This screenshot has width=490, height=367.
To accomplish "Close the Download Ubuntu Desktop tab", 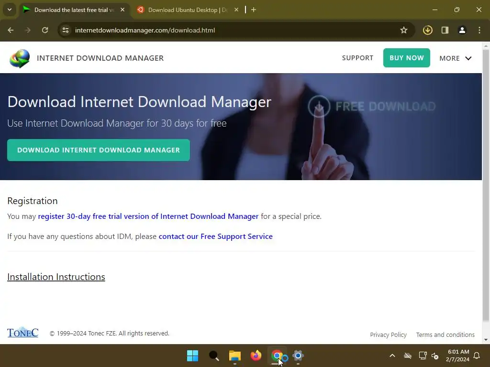I will click(x=236, y=10).
